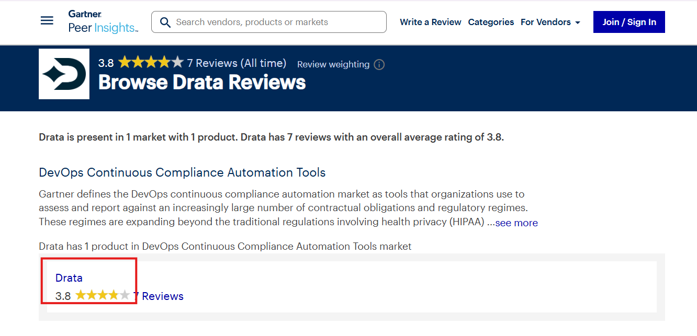Screen dimensions: 697x336
Task: Focus the vendors, products or markets search field
Action: (x=269, y=22)
